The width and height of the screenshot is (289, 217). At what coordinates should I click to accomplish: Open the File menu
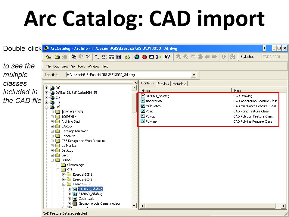point(48,66)
